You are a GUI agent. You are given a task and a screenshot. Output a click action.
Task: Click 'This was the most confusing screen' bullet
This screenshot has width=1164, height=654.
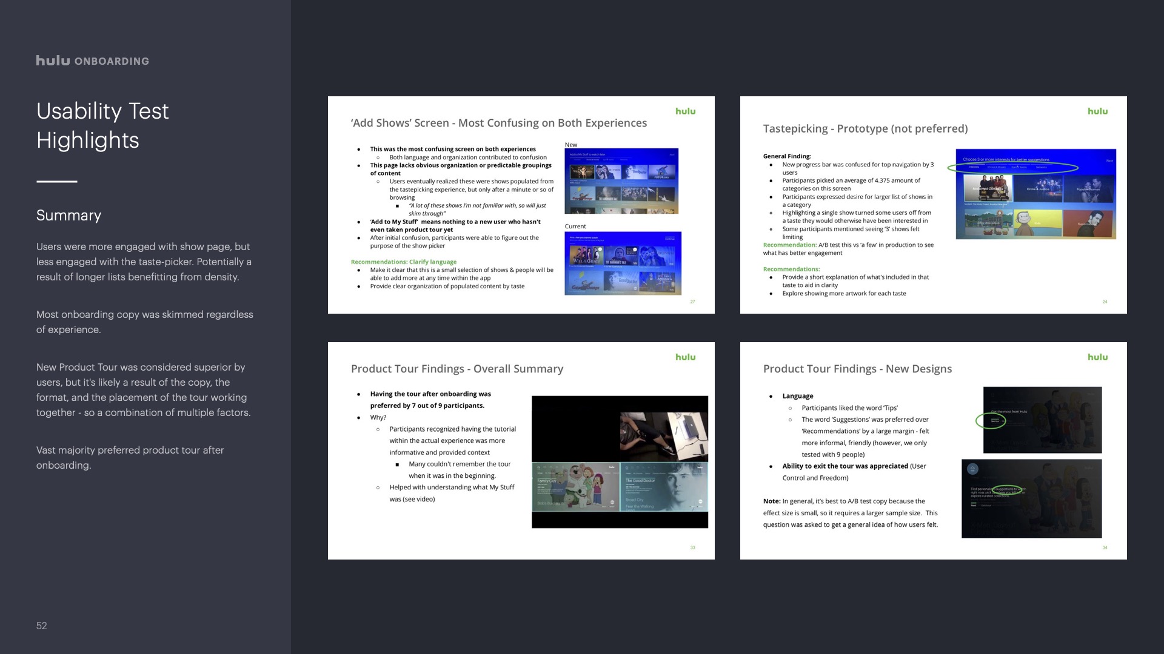(453, 149)
